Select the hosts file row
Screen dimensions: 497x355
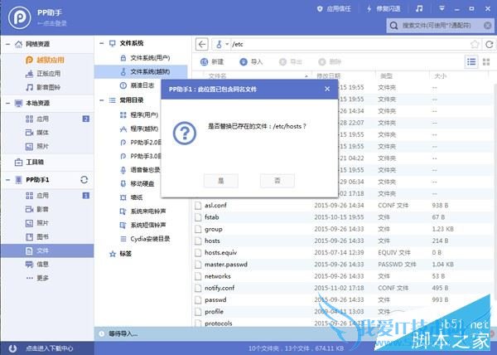pyautogui.click(x=344, y=241)
